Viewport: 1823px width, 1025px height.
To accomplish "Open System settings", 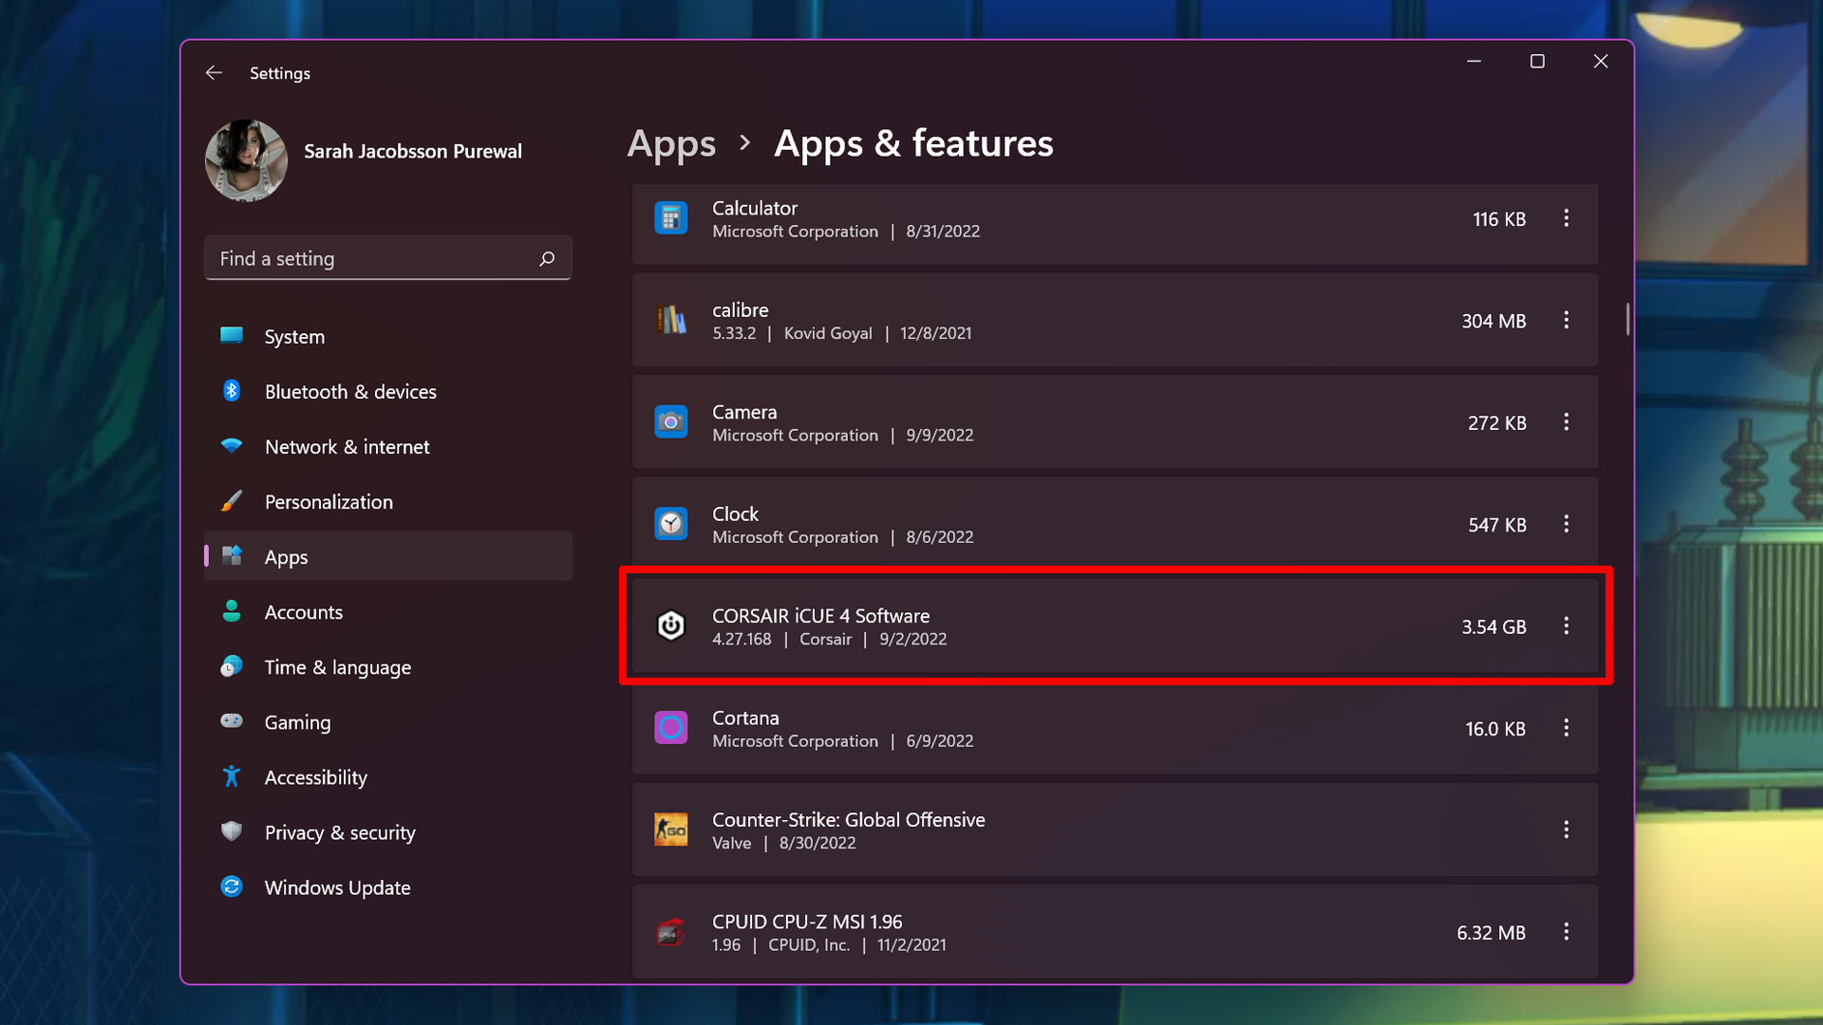I will point(387,336).
